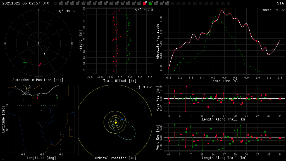Click the timestamp 20251021 05:02:57 UTC
The image size is (286, 161).
coord(26,3)
